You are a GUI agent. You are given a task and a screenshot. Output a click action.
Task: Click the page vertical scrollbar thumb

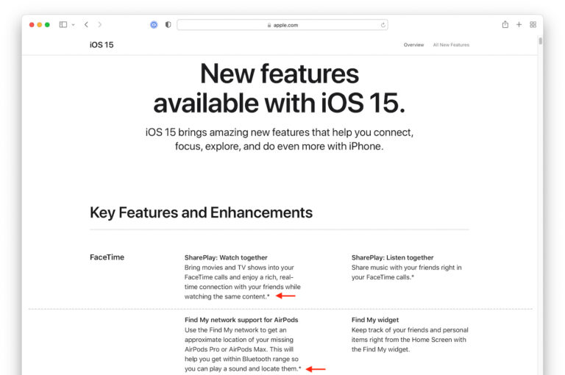tap(541, 40)
